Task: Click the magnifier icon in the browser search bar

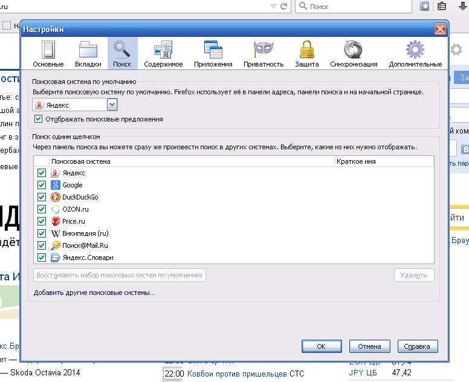Action: click(x=303, y=6)
